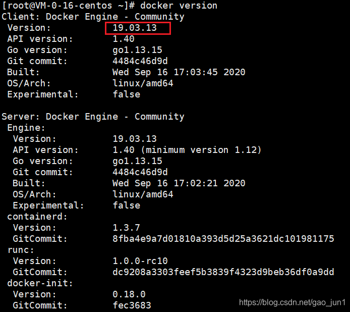Click the server Experimental false value

point(127,205)
